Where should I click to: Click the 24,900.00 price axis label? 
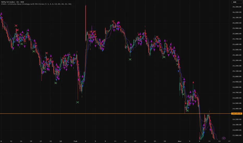(237, 82)
